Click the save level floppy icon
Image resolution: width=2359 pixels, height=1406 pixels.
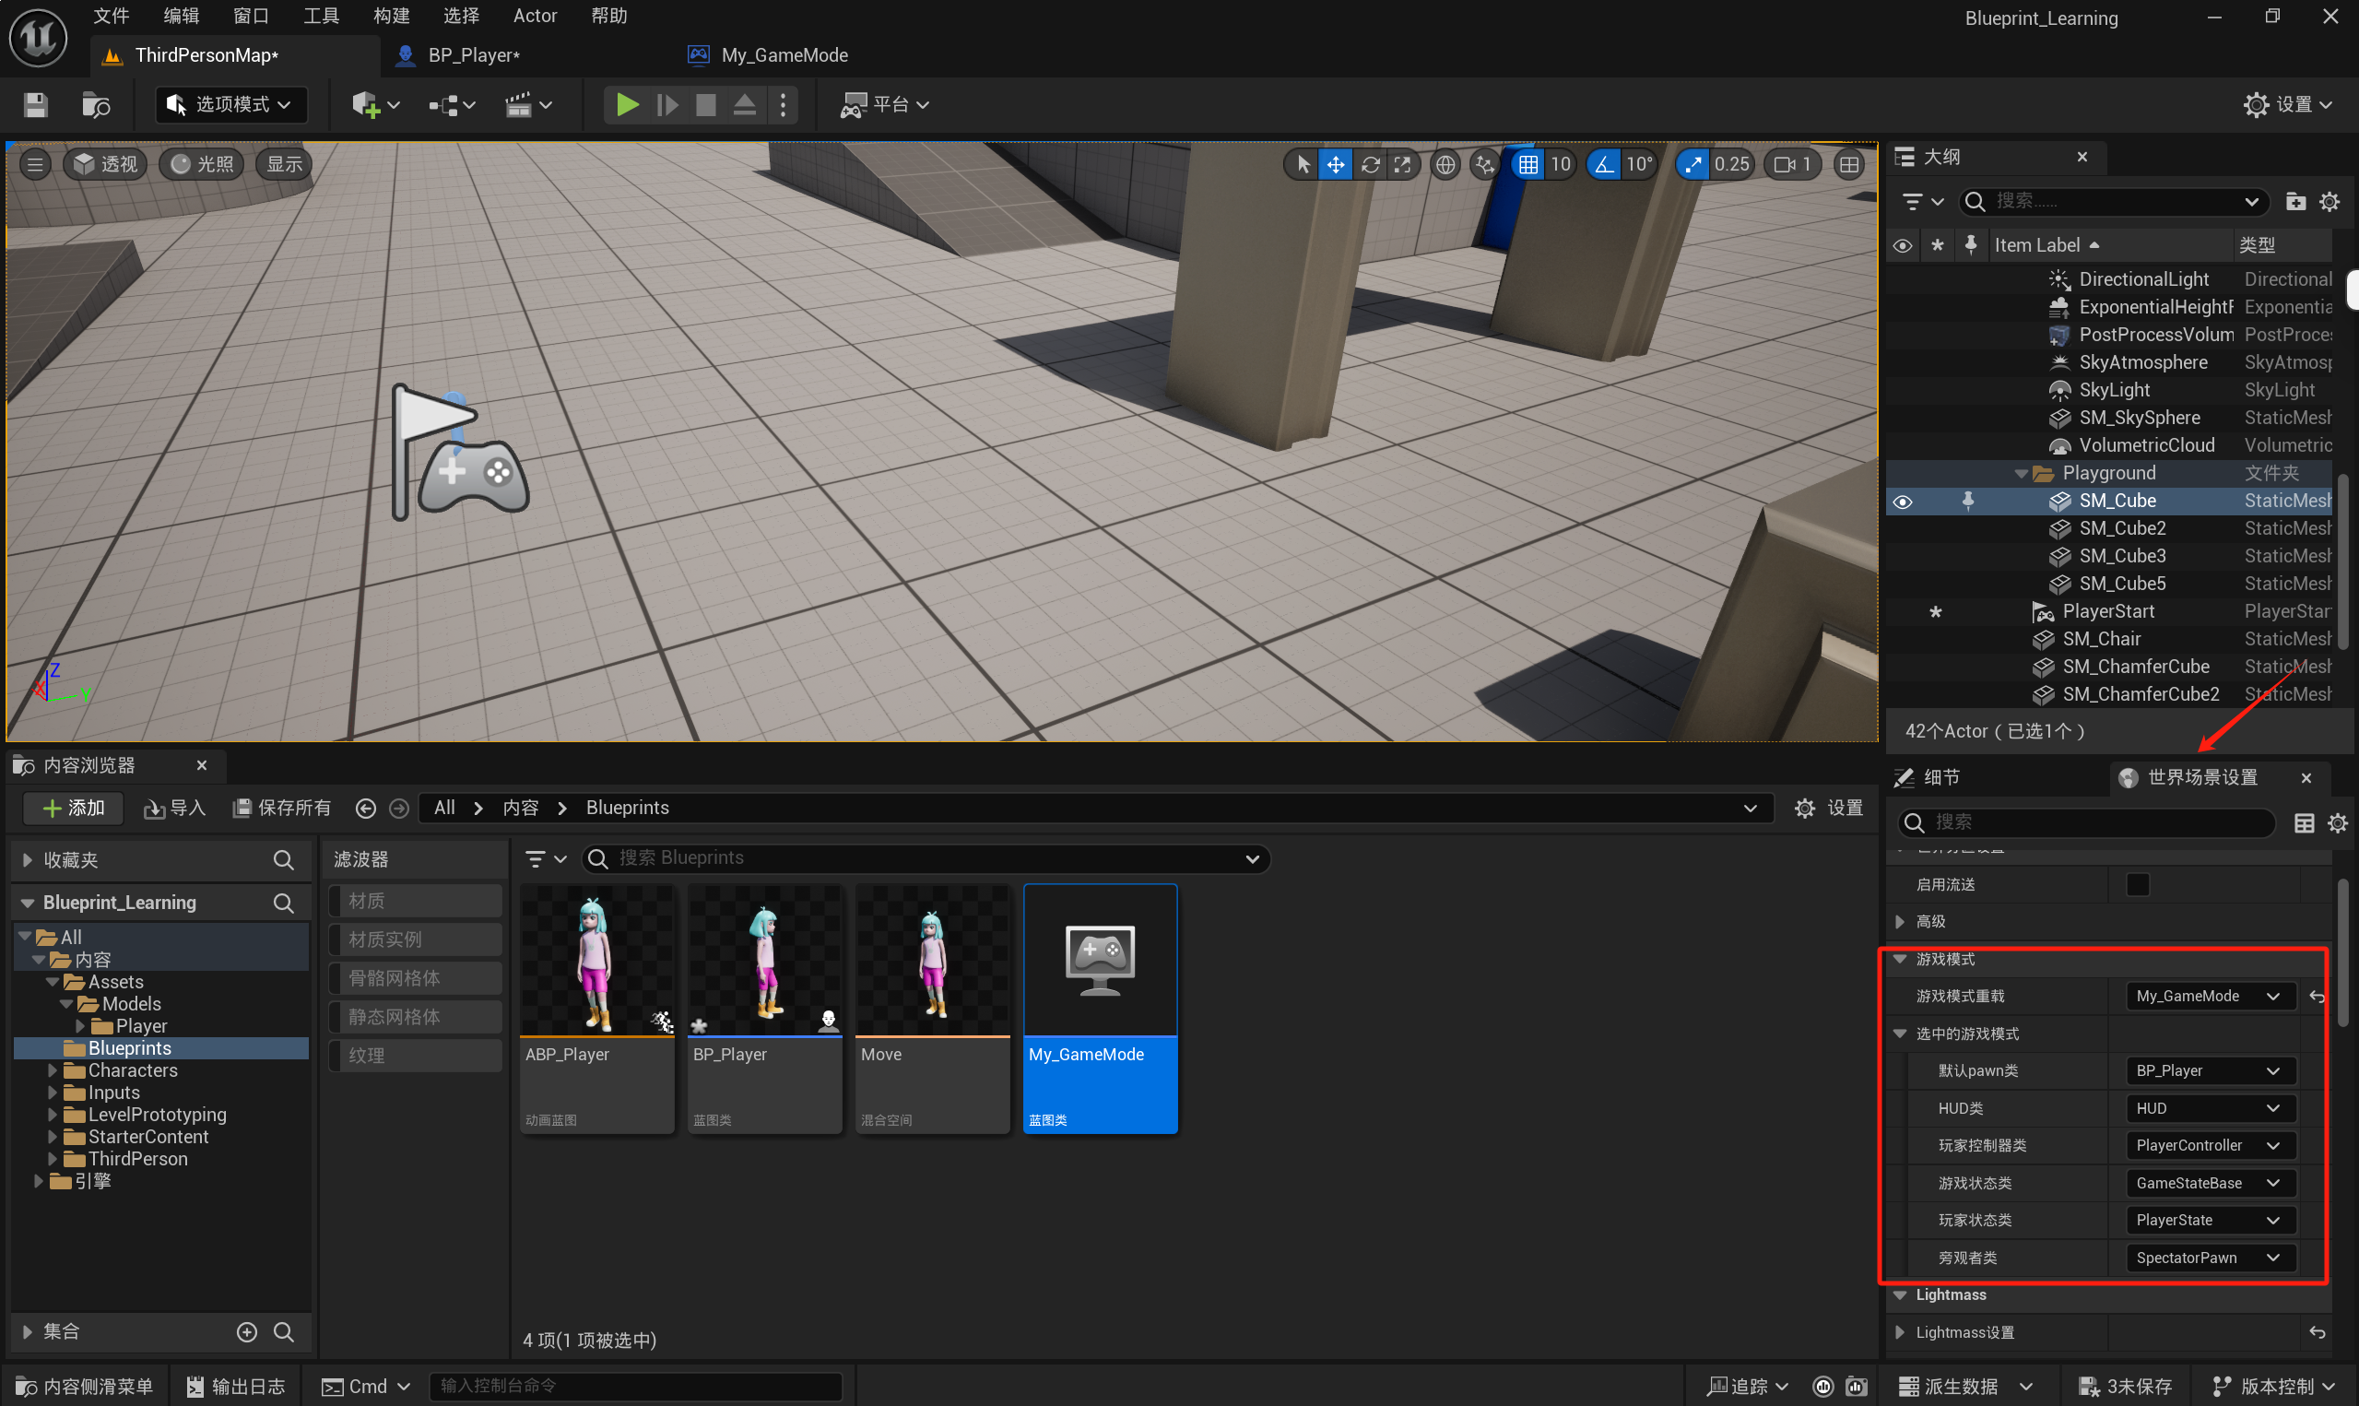point(36,104)
